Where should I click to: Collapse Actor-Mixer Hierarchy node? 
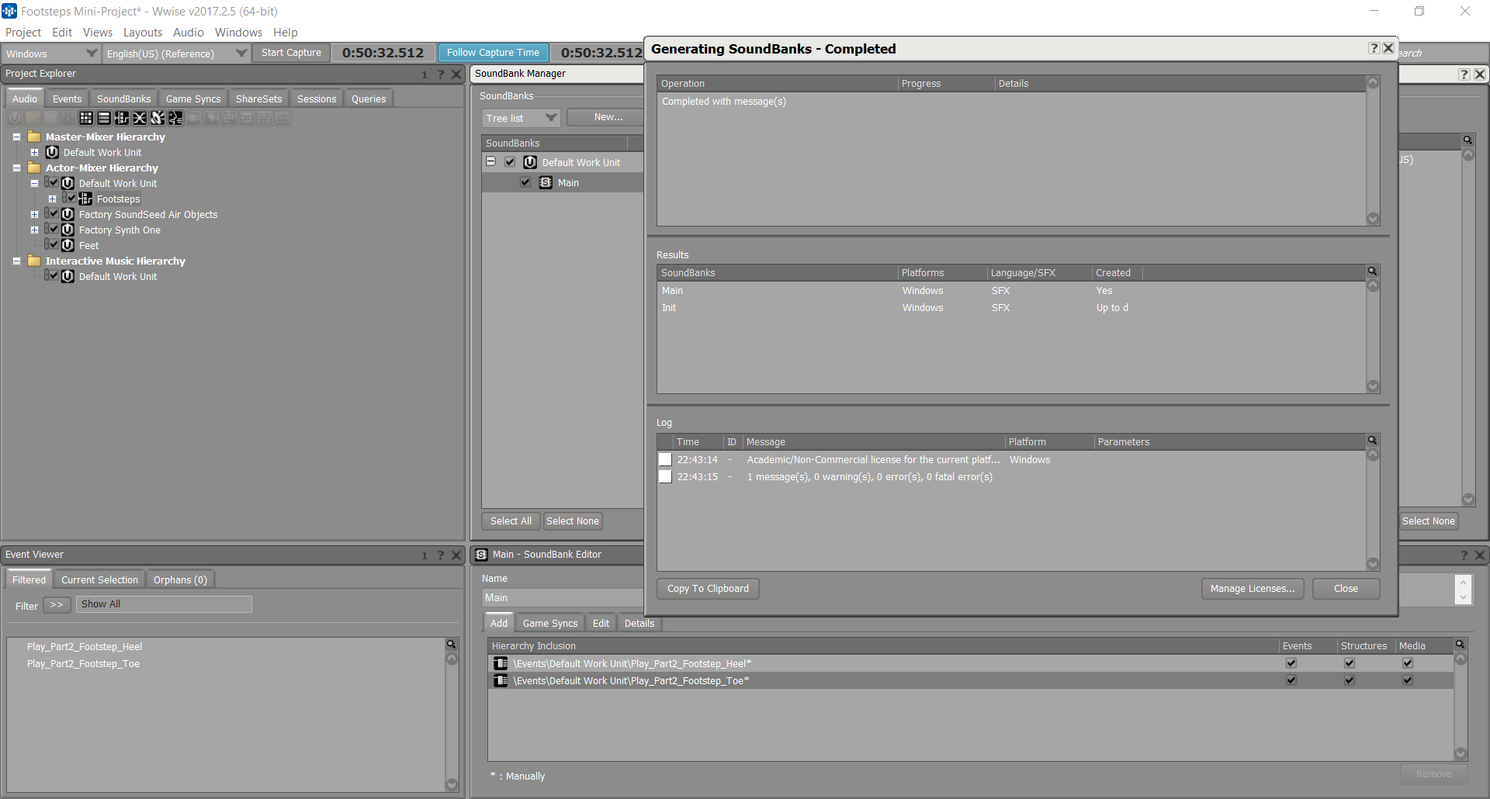16,168
